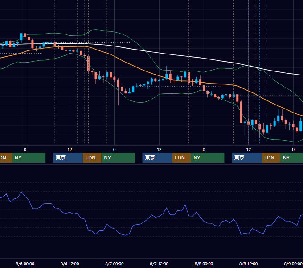This screenshot has height=268, width=303.
Task: Pick the NY session block spanning 8/6 00:00
Action: [x=29, y=158]
